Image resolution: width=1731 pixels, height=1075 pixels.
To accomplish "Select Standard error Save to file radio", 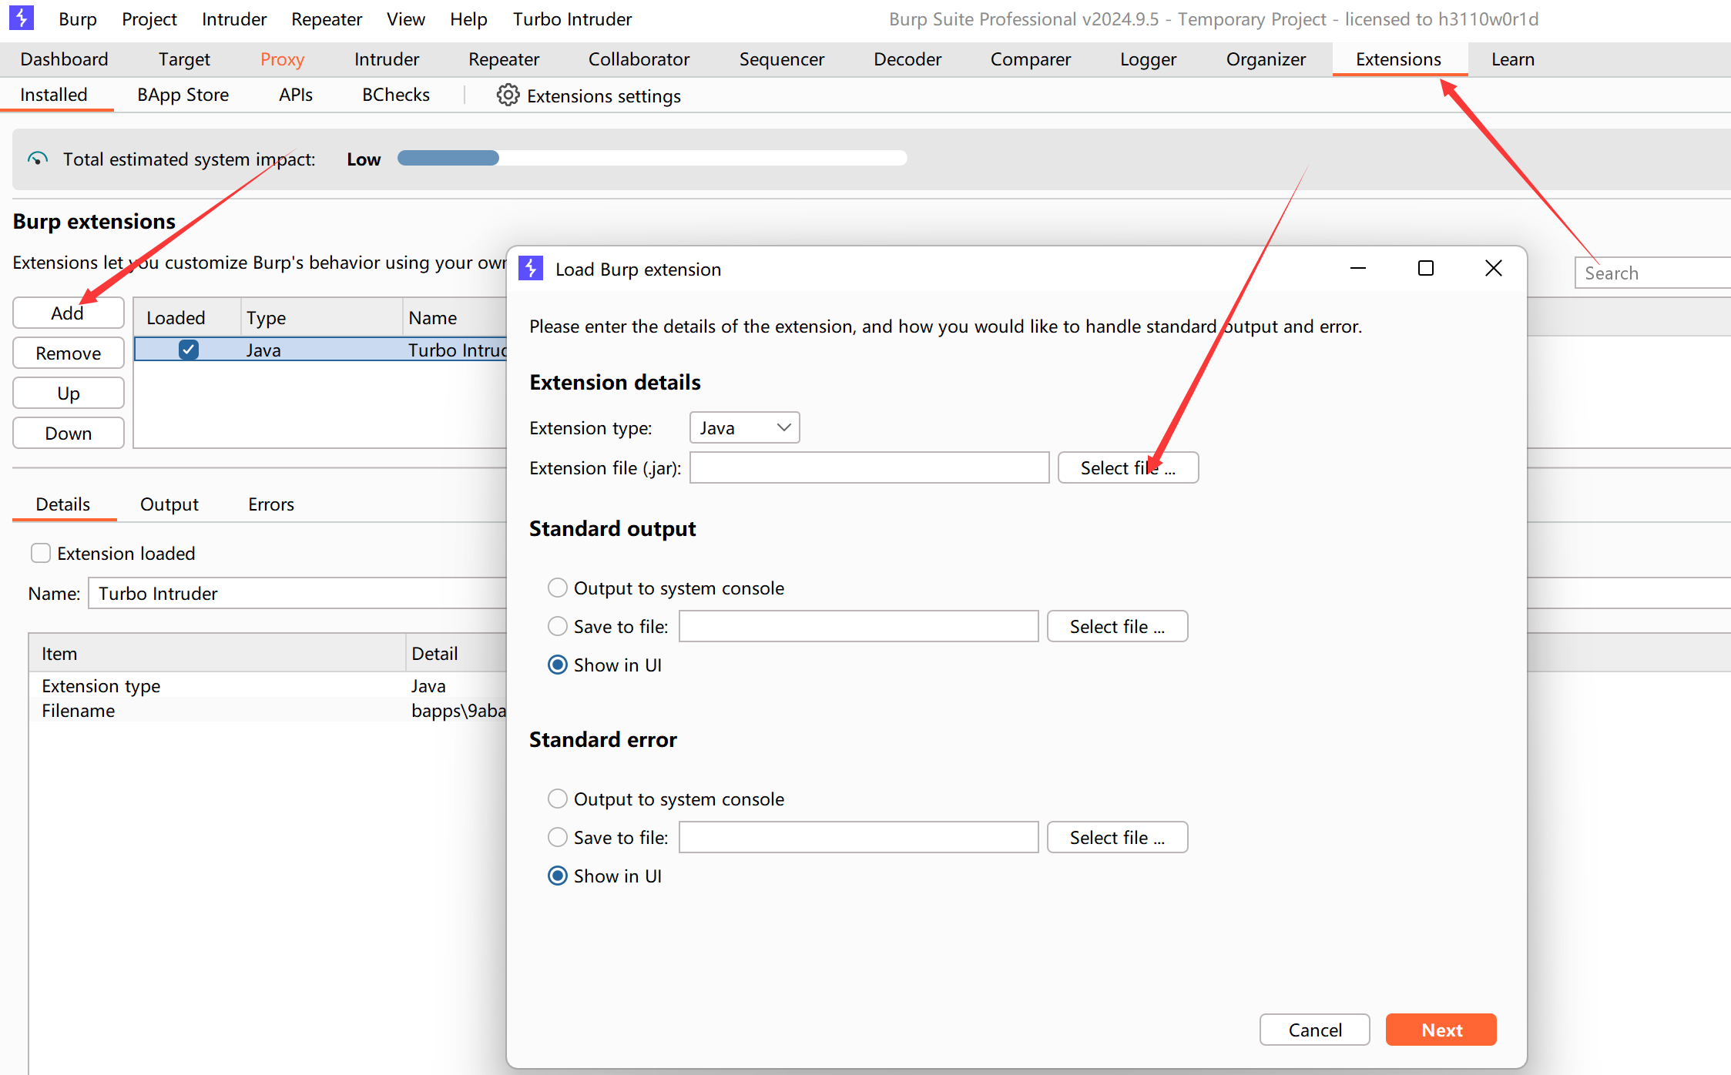I will tap(557, 837).
